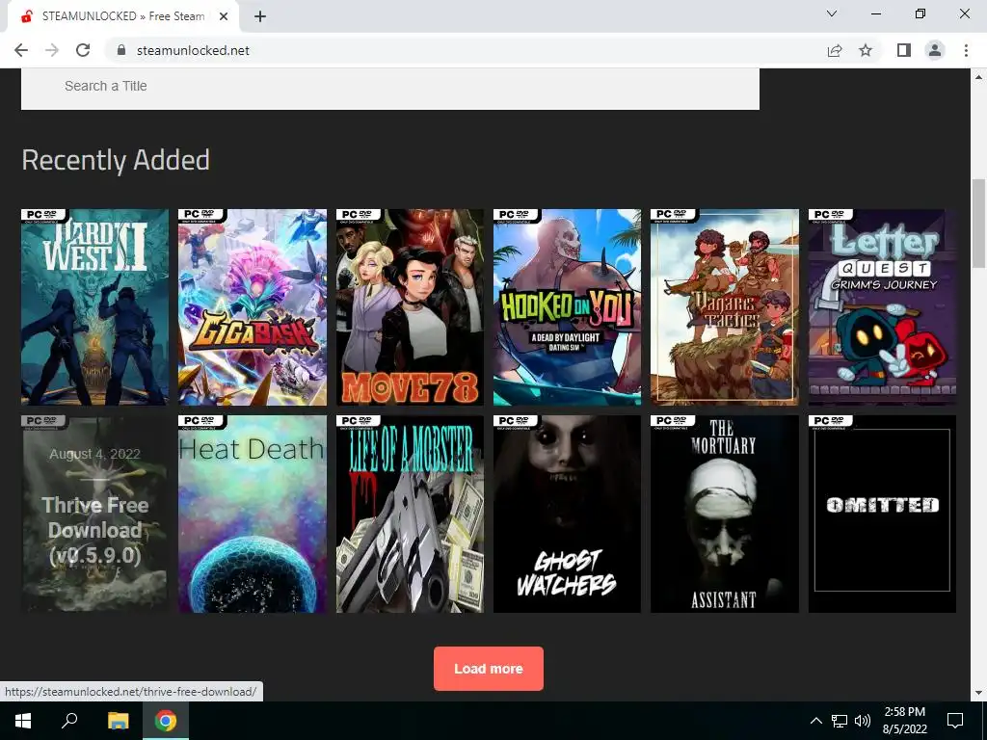This screenshot has width=987, height=740.
Task: Open the Vagrus Tactics game cover
Action: tap(725, 307)
